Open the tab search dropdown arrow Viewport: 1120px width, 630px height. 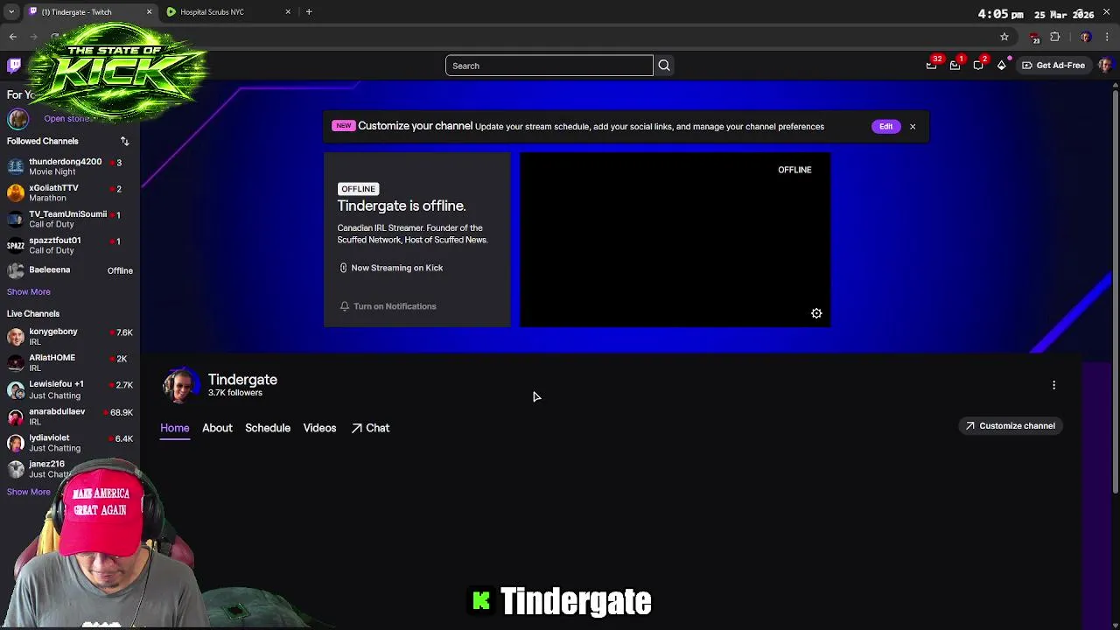tap(10, 11)
